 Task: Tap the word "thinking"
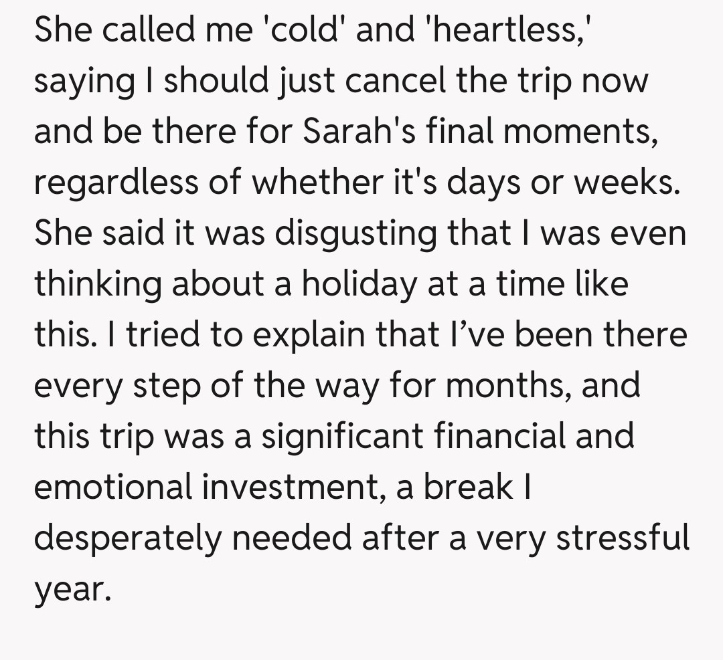pos(96,284)
